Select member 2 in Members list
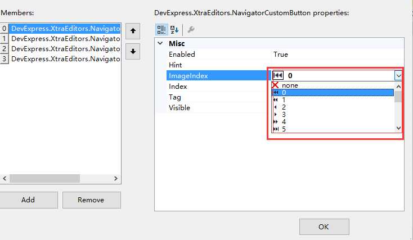 coord(61,49)
